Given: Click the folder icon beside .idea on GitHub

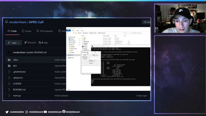Looking at the screenshot, I should click(x=9, y=60).
